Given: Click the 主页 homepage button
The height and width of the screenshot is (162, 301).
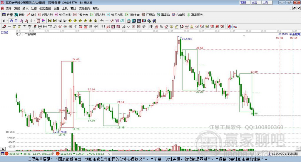Looking at the screenshot, I should [267, 2].
